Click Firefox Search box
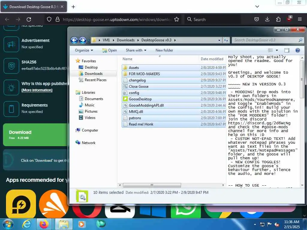This screenshot has width=307, height=230. (x=213, y=19)
